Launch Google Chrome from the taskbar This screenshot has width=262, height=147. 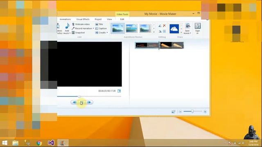(x=39, y=143)
